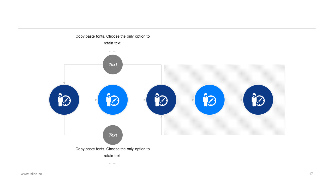Click the www.islide.cc footer text

pyautogui.click(x=31, y=174)
